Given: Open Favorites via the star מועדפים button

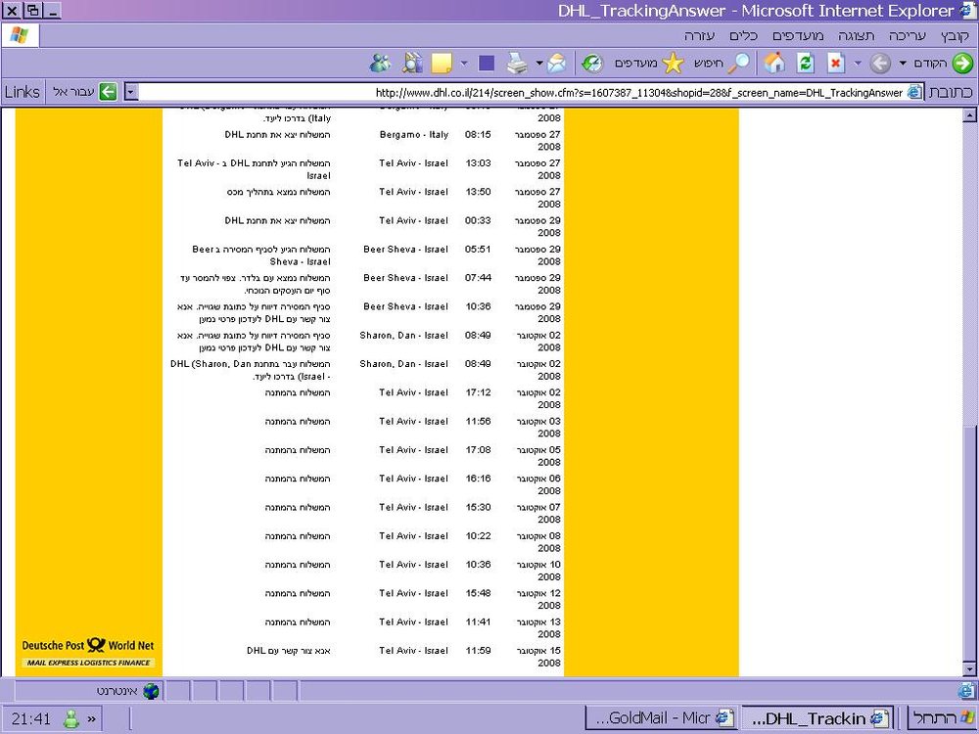Looking at the screenshot, I should pyautogui.click(x=649, y=63).
